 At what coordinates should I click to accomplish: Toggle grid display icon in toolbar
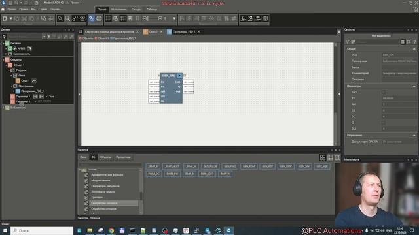[108, 18]
